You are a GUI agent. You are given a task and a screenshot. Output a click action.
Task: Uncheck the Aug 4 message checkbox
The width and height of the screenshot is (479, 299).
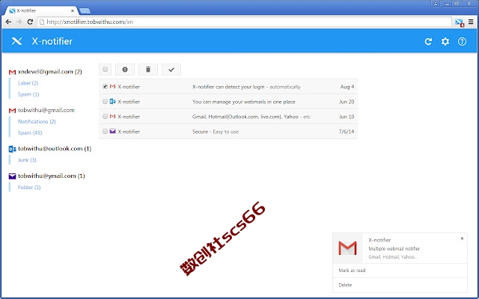point(105,87)
